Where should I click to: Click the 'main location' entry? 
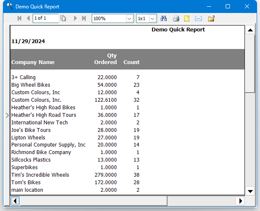tap(27, 190)
